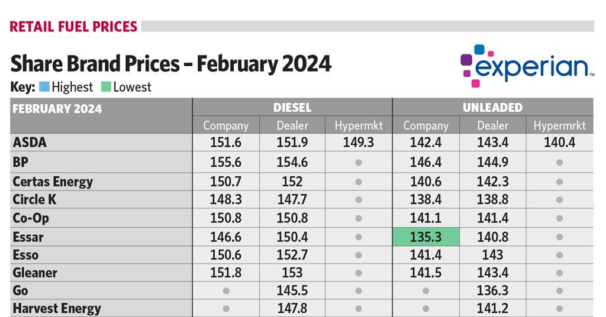Select the Essar row label
This screenshot has width=606, height=317.
28,237
